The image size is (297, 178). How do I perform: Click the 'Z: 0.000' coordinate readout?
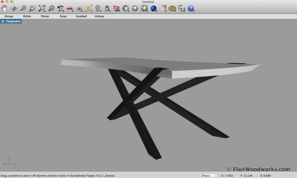[265, 176]
